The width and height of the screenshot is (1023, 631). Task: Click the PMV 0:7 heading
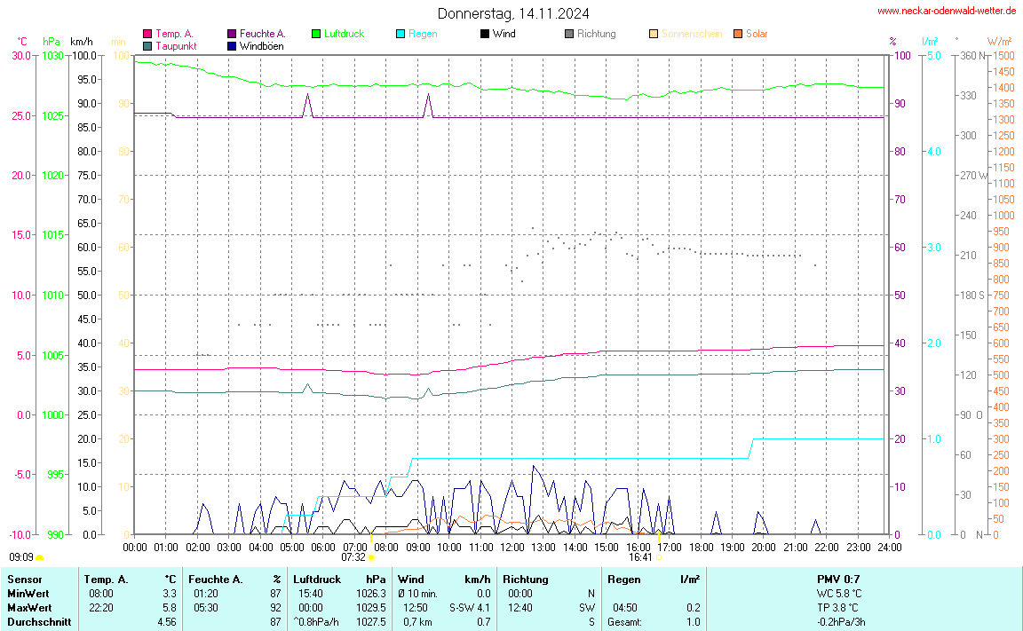tap(838, 579)
